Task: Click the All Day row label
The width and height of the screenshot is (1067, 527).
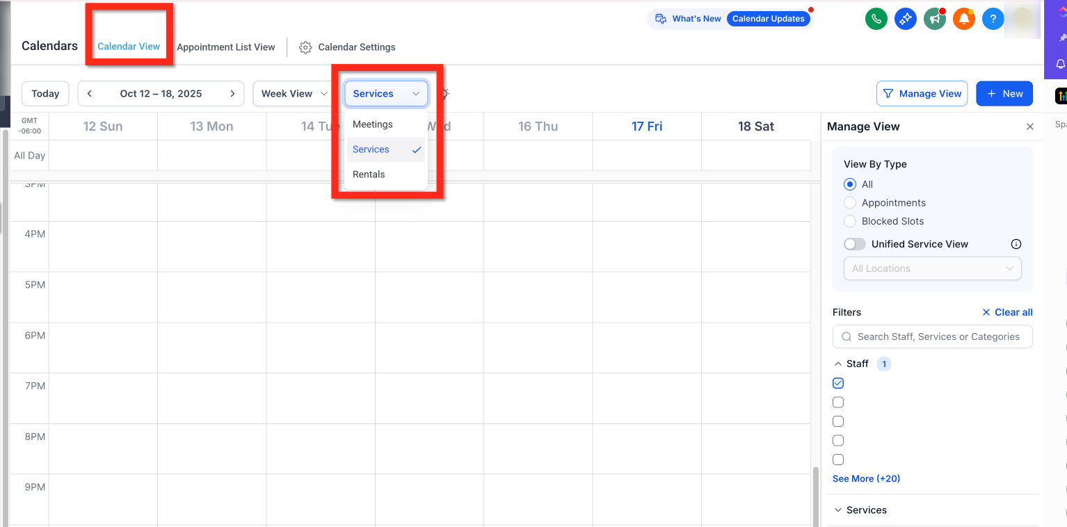Action: 29,156
